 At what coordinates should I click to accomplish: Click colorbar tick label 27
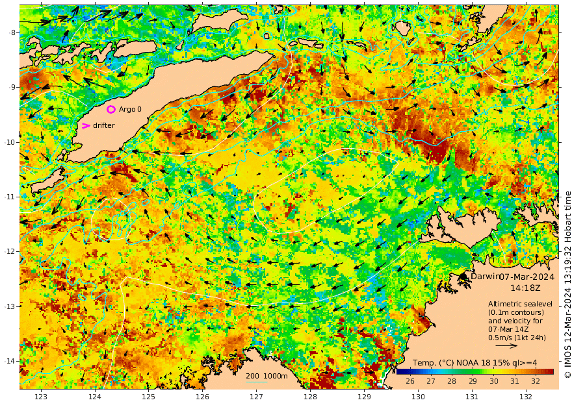pos(431,381)
